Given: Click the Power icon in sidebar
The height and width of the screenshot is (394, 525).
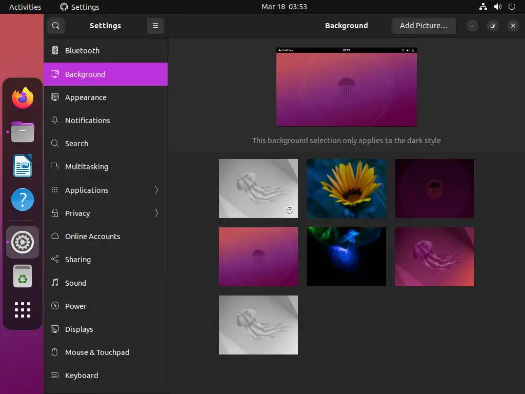Looking at the screenshot, I should click(x=55, y=306).
